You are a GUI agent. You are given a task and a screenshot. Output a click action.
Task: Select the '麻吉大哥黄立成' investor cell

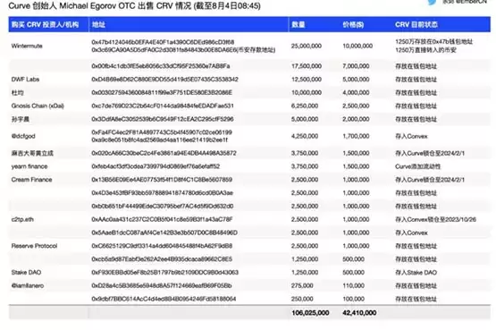point(32,154)
